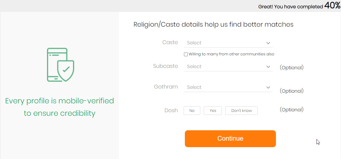The height and width of the screenshot is (159, 341).
Task: Click the Gothram field label
Action: click(x=166, y=87)
